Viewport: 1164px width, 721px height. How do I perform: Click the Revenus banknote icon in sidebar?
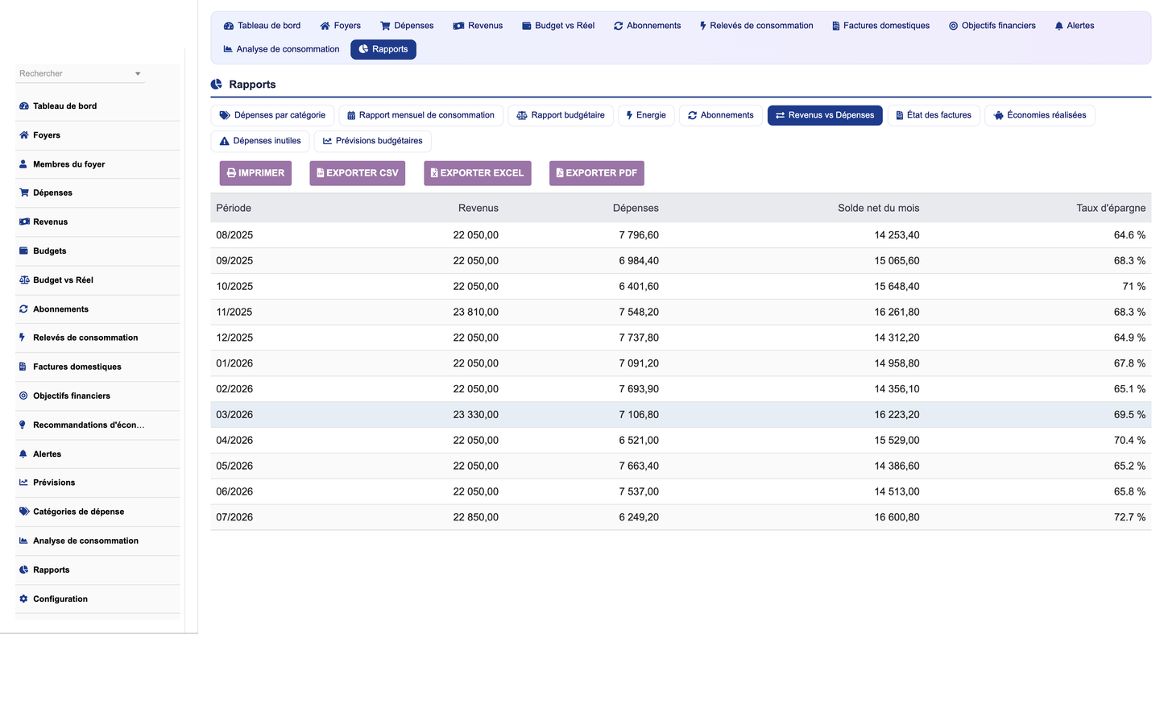pos(24,222)
